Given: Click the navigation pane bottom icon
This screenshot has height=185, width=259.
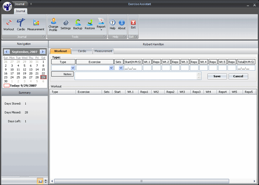Looking at the screenshot, I should [40, 181].
